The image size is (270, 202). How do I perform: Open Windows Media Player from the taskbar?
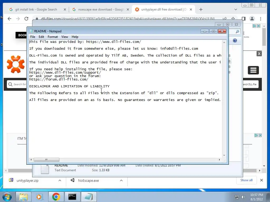coord(40,197)
